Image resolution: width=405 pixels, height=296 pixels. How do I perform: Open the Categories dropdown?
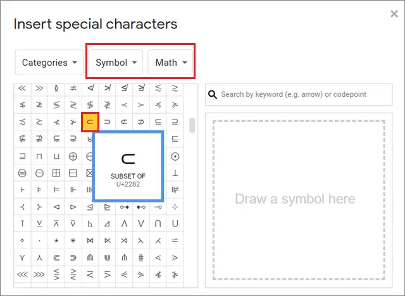coord(49,63)
